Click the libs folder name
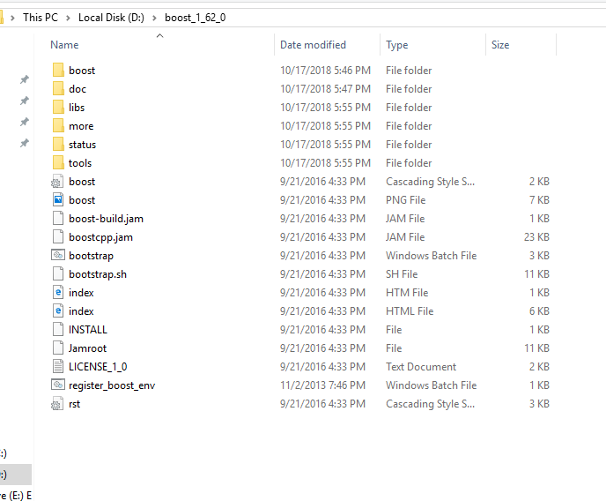 coord(77,108)
